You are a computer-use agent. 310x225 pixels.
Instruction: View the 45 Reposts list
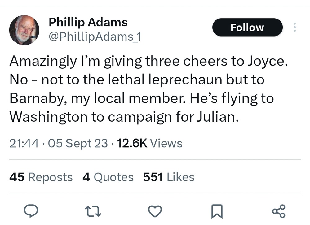41,177
